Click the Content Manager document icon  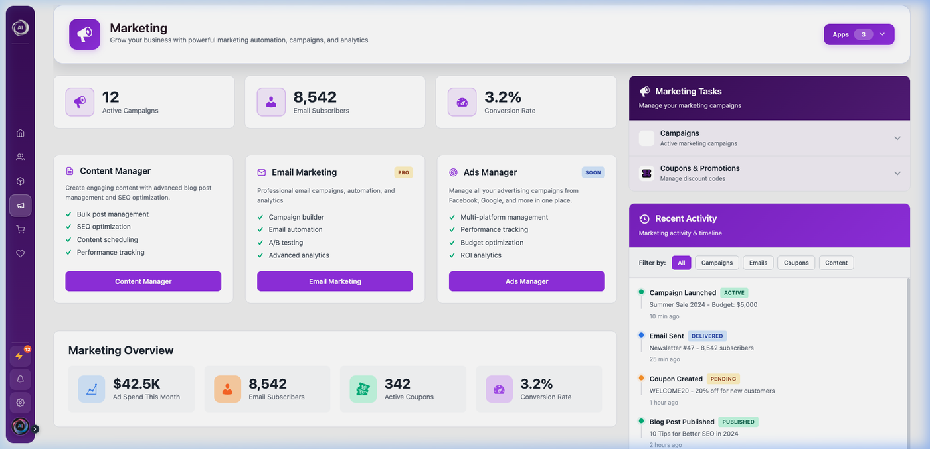[70, 171]
